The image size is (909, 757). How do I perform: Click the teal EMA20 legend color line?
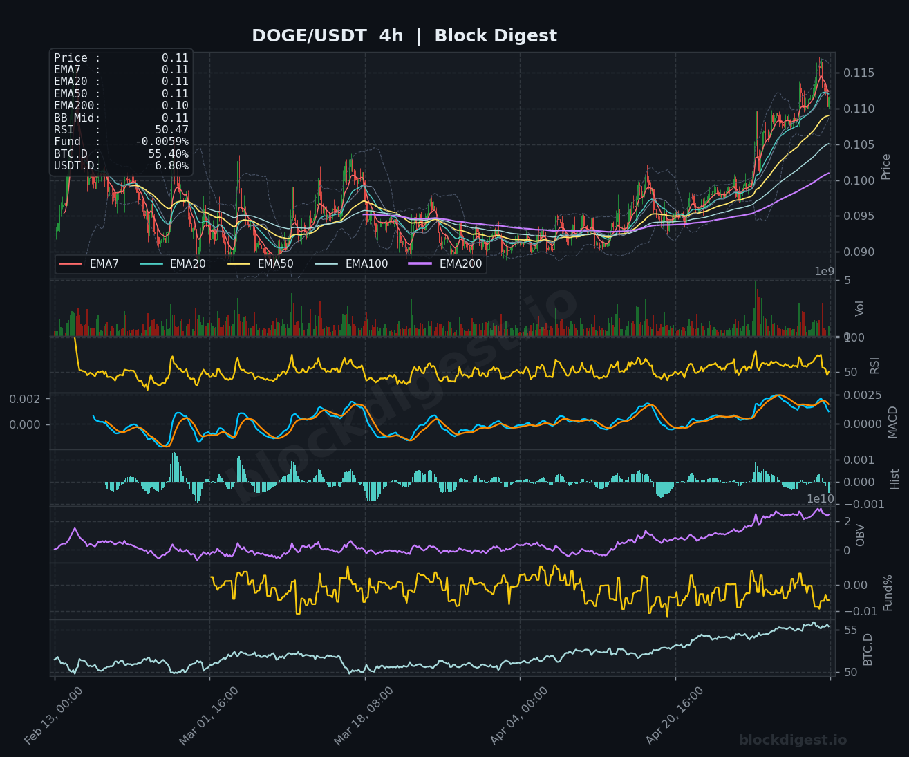[151, 264]
